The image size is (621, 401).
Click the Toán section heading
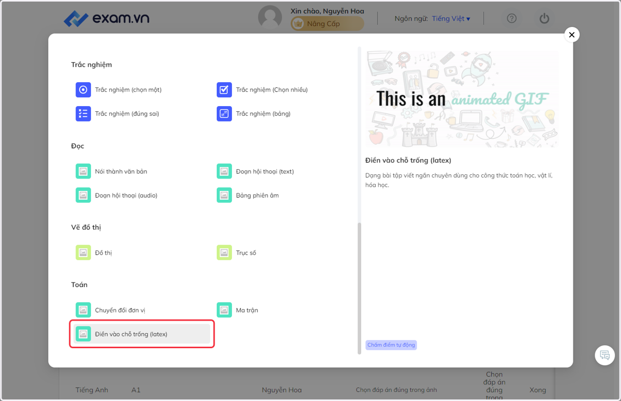point(79,285)
